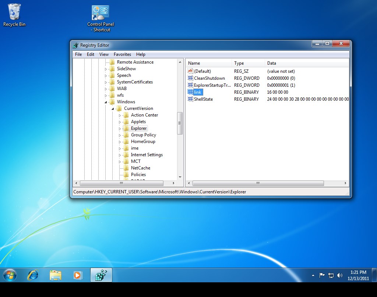The height and width of the screenshot is (297, 377).
Task: Collapse the CurrentVersion key
Action: (113, 109)
